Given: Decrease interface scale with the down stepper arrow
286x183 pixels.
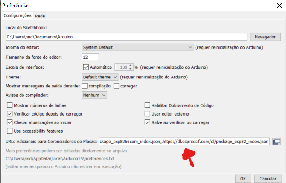Looking at the screenshot, I should point(131,69).
